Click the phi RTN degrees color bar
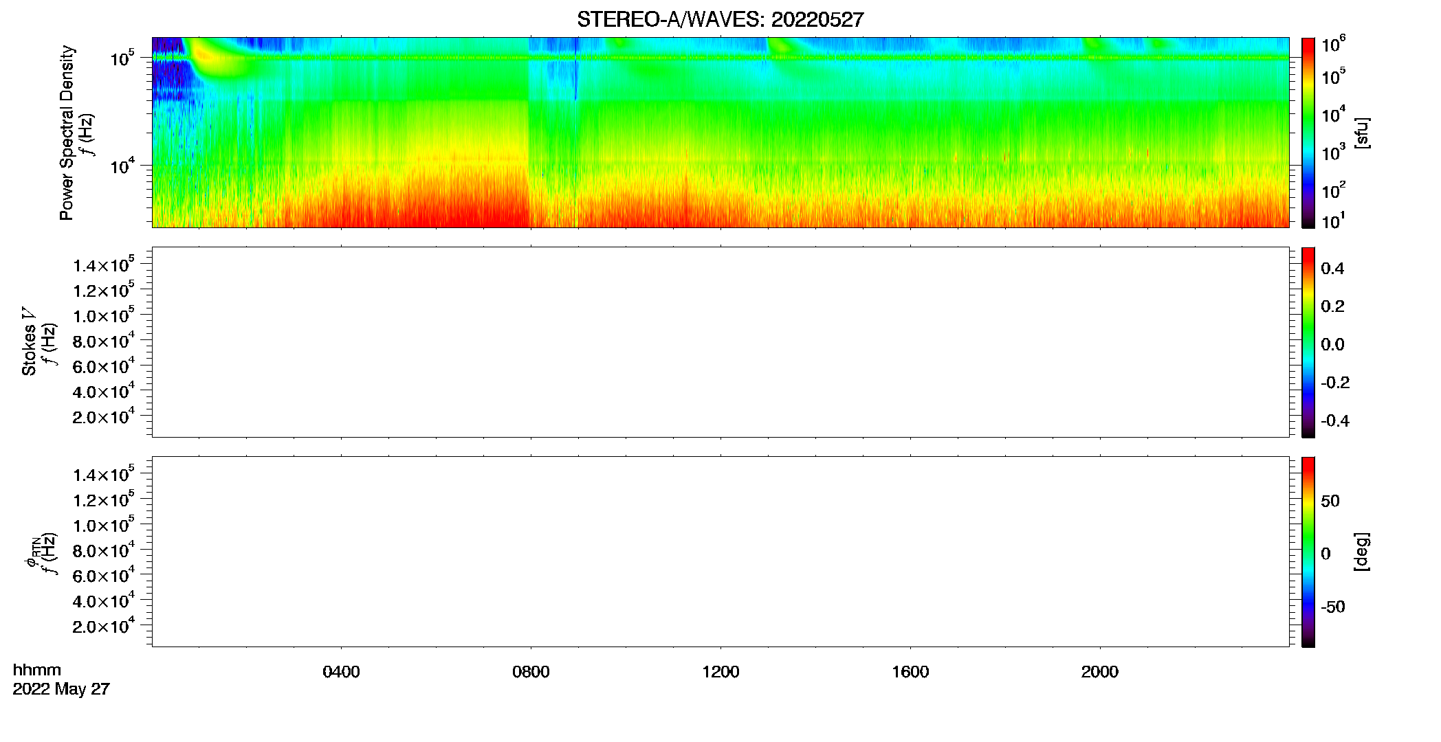The width and height of the screenshot is (1441, 742). tap(1308, 552)
